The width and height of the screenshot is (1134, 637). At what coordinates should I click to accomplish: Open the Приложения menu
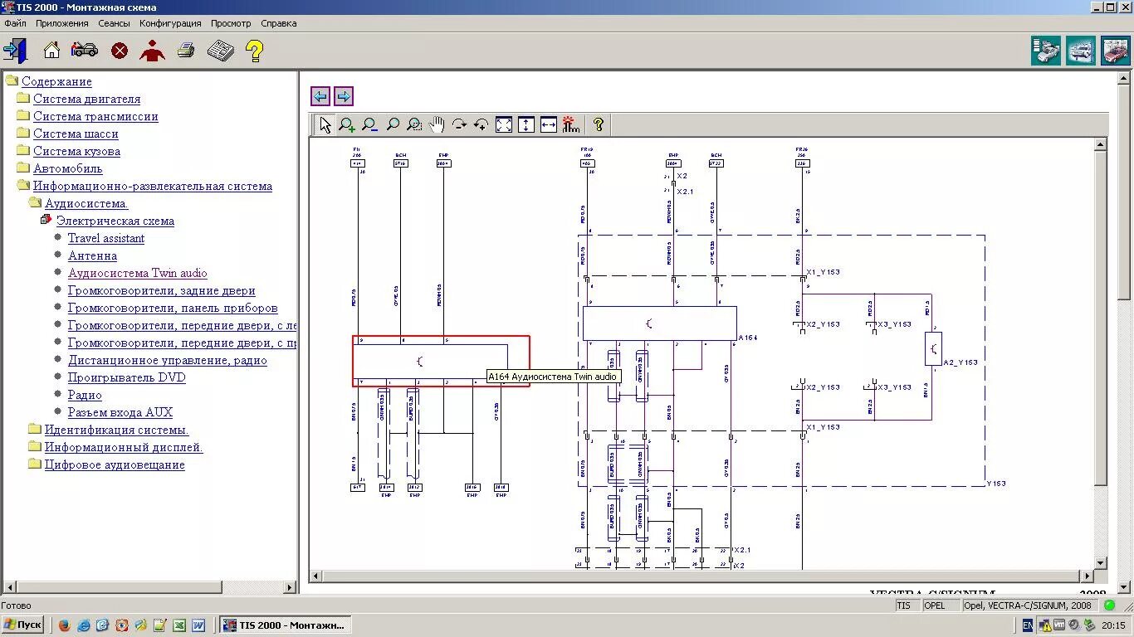coord(62,23)
